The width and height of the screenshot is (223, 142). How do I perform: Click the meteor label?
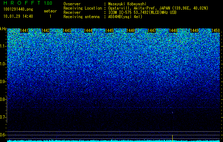pyautogui.click(x=50, y=11)
